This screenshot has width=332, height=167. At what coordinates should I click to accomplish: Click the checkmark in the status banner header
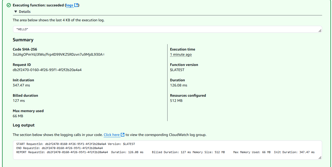(x=8, y=5)
